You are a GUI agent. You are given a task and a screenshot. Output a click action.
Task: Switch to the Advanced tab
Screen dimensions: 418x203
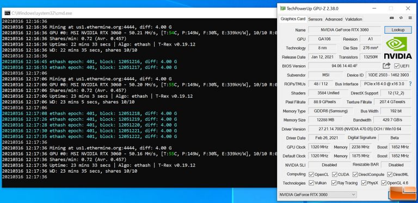tap(334, 19)
